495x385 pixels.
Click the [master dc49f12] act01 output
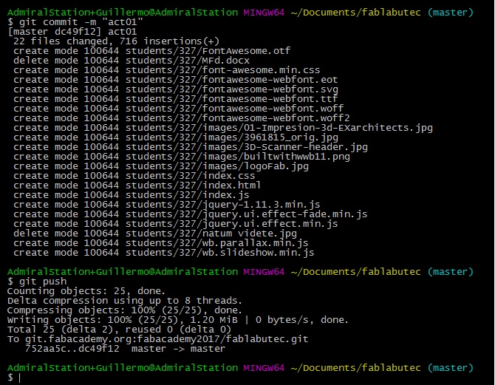pos(72,32)
